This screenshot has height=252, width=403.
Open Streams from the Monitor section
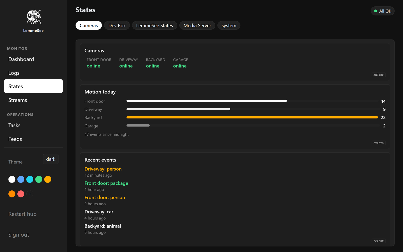pyautogui.click(x=33, y=100)
